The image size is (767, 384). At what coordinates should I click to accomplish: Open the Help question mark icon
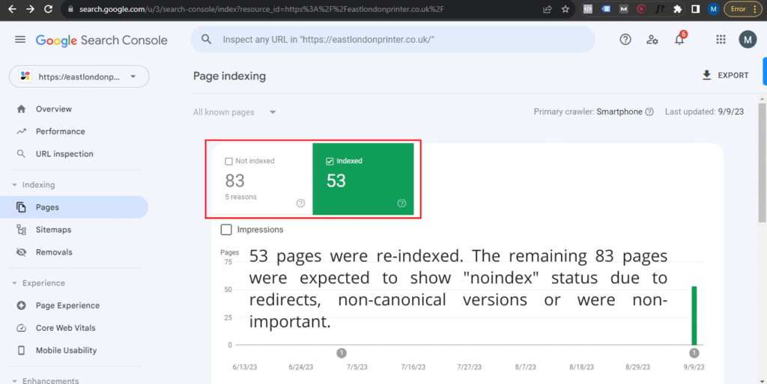click(625, 40)
